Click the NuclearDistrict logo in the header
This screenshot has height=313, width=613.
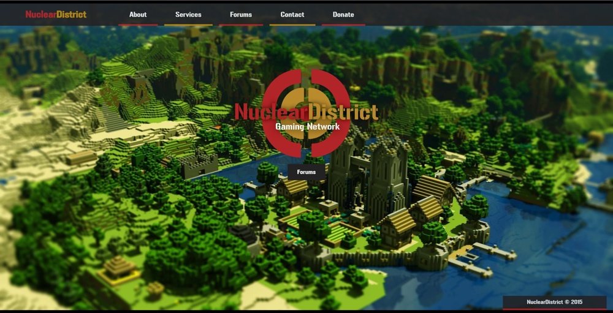(56, 15)
